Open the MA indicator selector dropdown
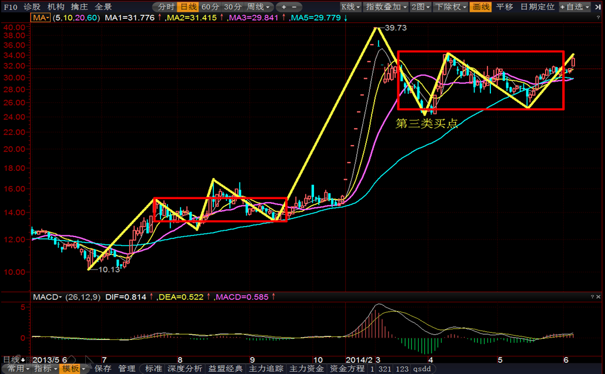Image resolution: width=605 pixels, height=374 pixels. tap(41, 18)
